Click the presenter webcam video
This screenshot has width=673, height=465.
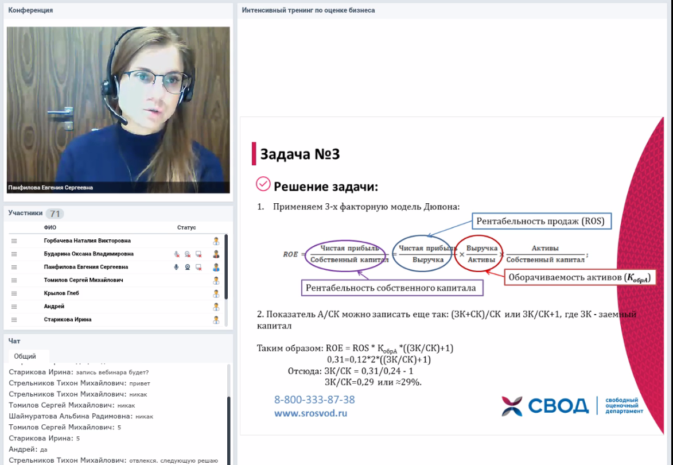pos(118,110)
